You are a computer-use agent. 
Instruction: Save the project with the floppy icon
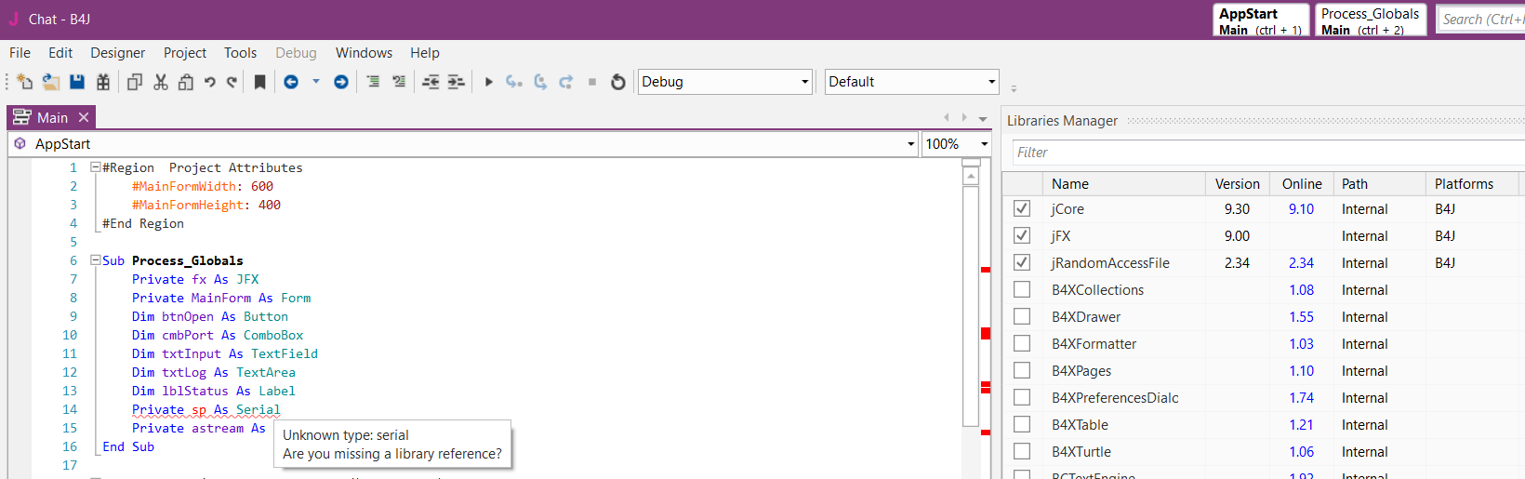[77, 82]
